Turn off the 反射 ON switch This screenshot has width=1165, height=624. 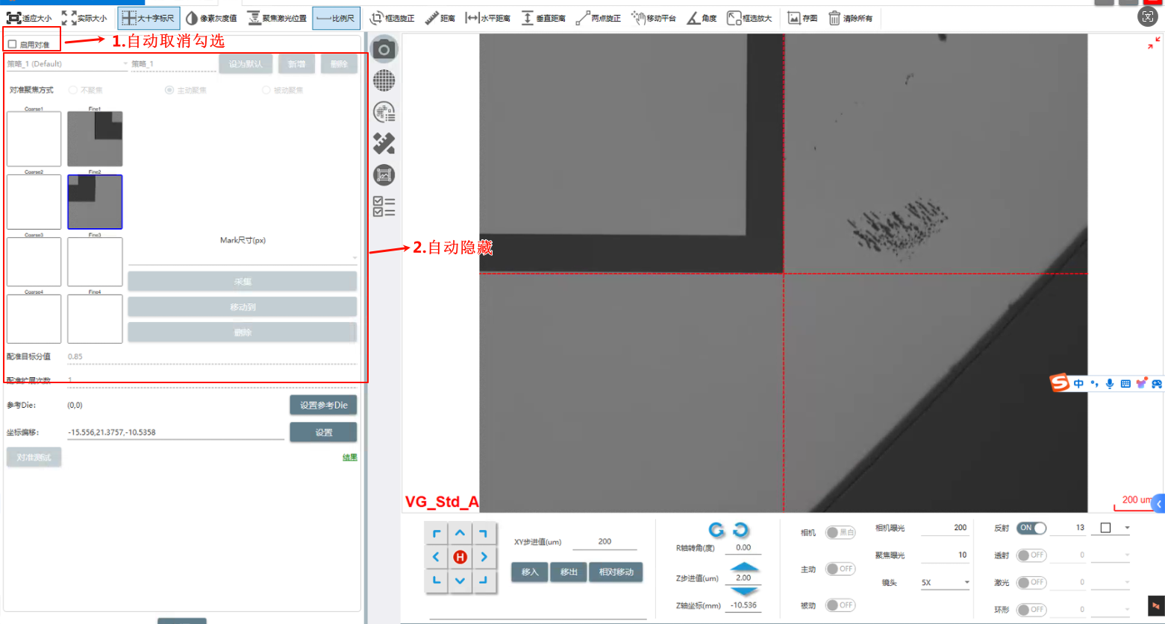click(x=1031, y=528)
